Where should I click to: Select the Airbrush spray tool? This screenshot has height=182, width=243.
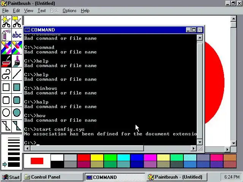tap(6, 35)
